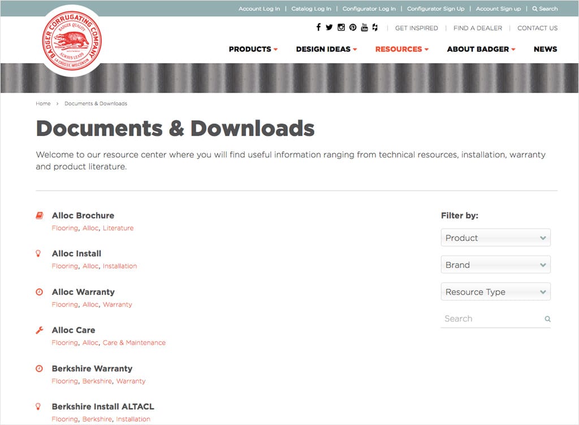Click the Account Log In link

259,8
